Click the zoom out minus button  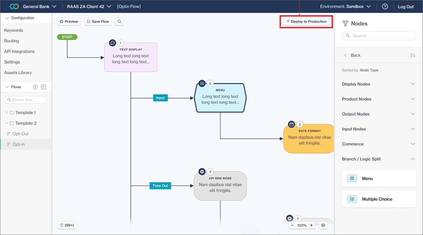point(292,225)
